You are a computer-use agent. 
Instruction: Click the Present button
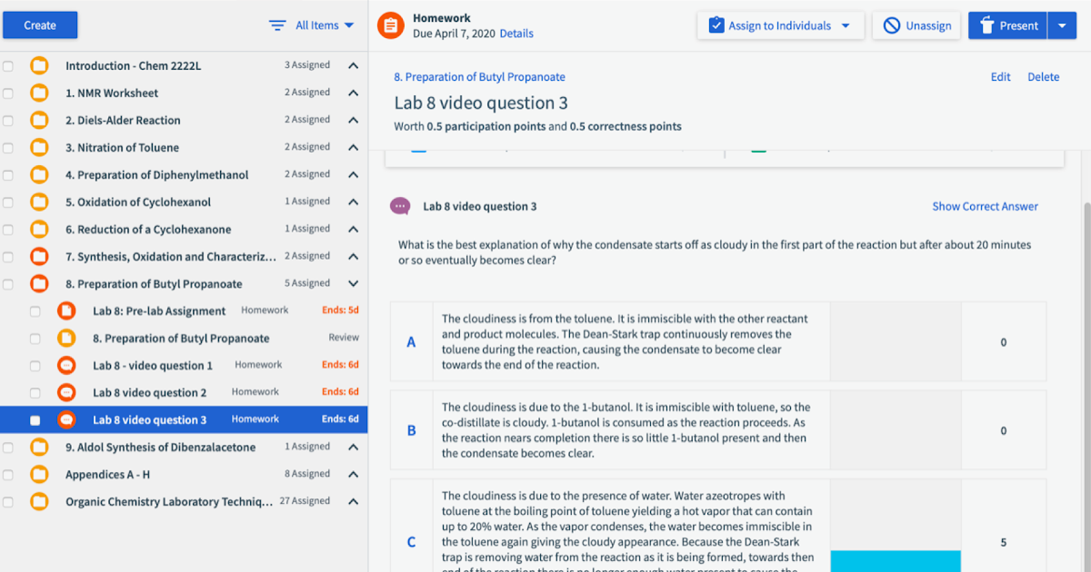click(x=1008, y=25)
